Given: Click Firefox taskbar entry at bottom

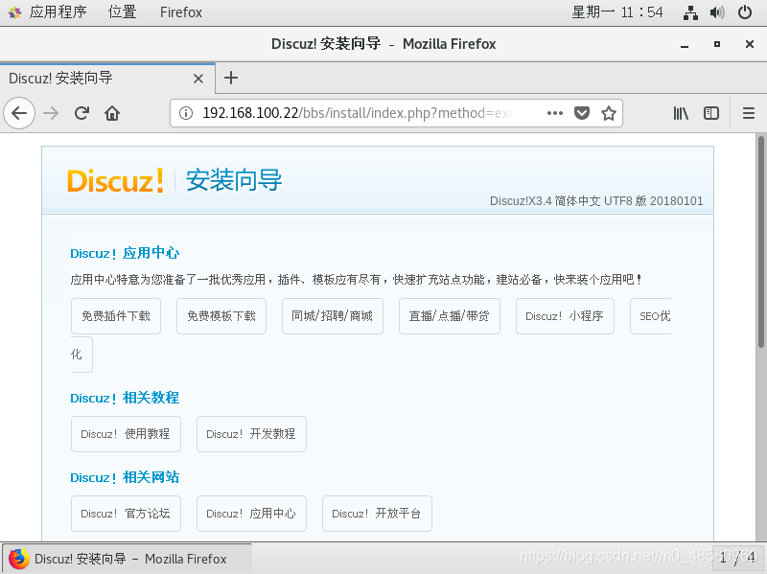Looking at the screenshot, I should pos(128,559).
